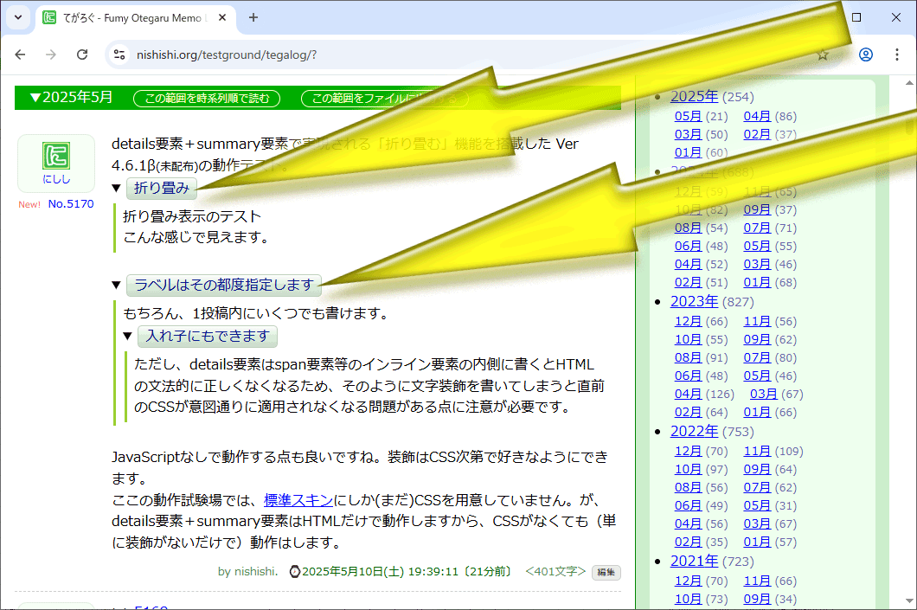Open a new tab with plus icon
Screen dimensions: 917x610
click(253, 17)
